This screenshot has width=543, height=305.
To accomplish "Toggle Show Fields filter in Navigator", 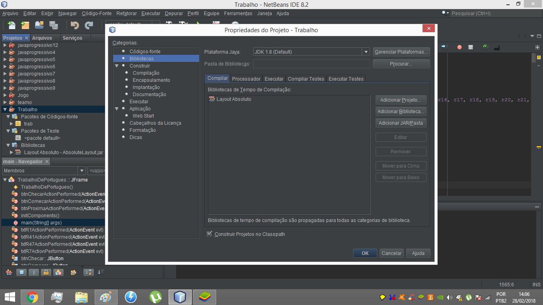I will [x=21, y=272].
